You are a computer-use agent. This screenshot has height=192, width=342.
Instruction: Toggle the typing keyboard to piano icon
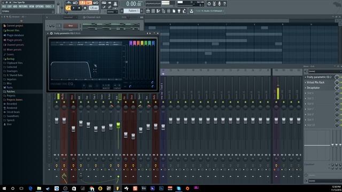pyautogui.click(x=104, y=3)
